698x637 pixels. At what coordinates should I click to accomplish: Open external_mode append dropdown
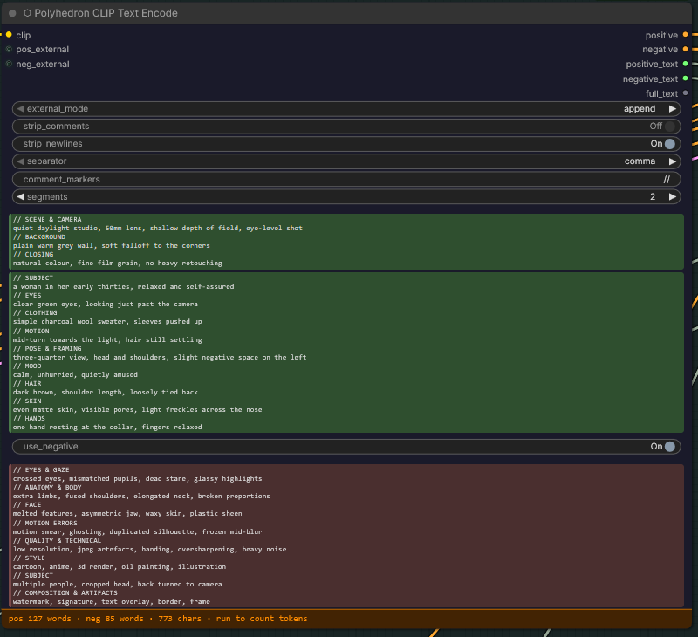coord(640,108)
